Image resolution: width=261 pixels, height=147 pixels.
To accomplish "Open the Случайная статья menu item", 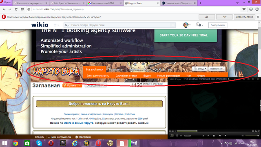I will 126,76.
